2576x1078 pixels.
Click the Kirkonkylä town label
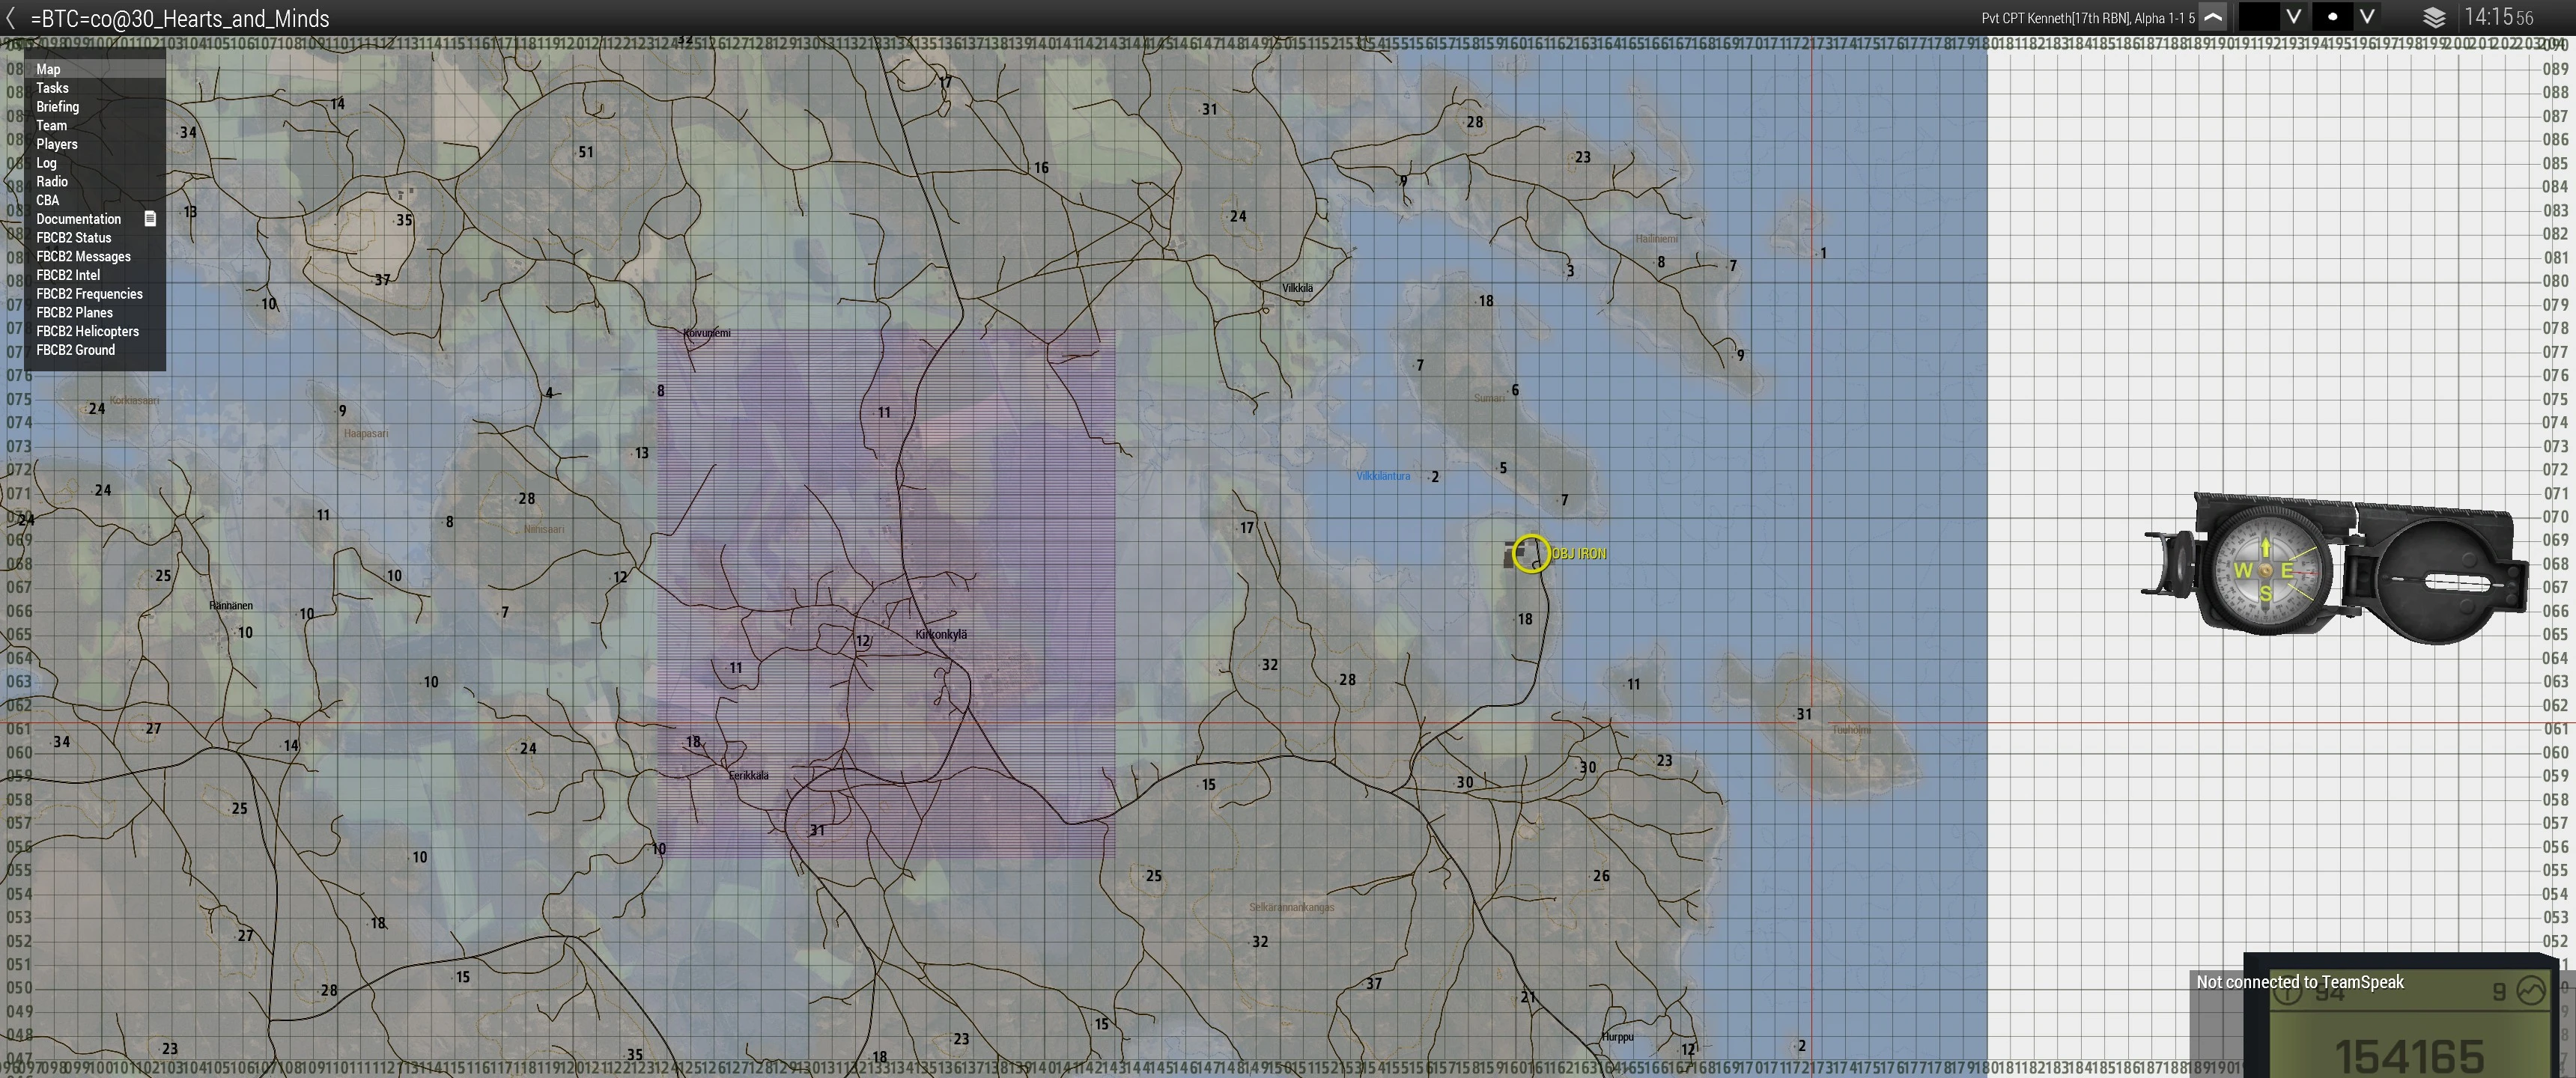point(941,634)
